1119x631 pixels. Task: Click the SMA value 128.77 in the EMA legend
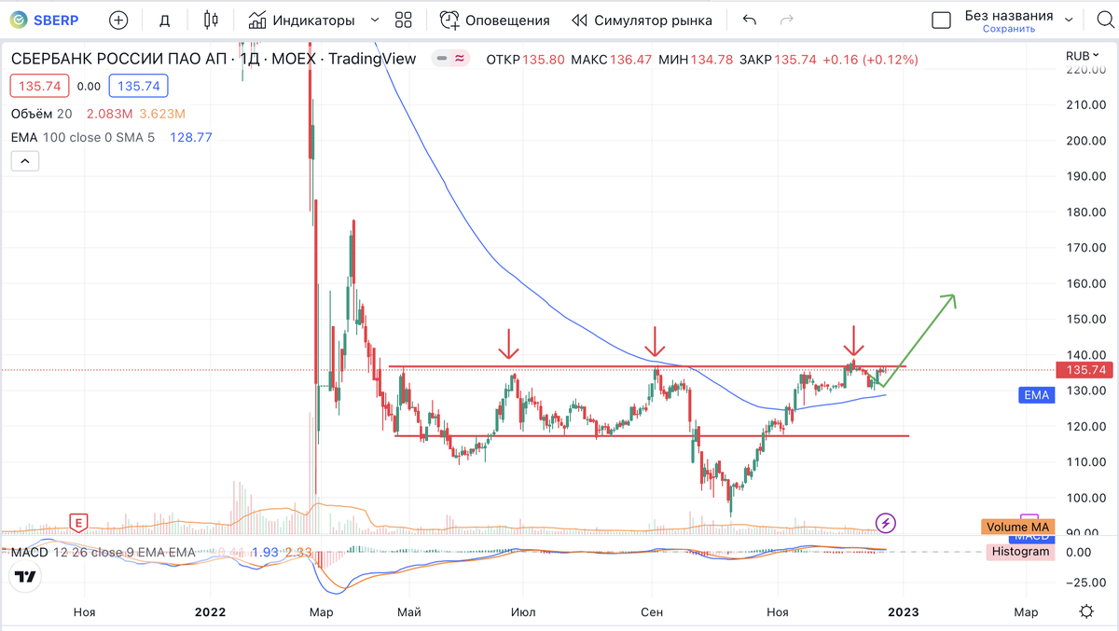(x=191, y=137)
